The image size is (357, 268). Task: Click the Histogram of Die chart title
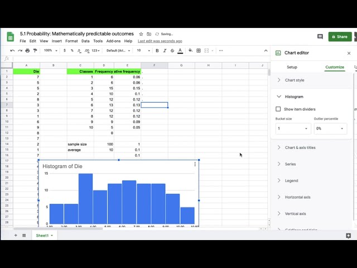coord(62,166)
